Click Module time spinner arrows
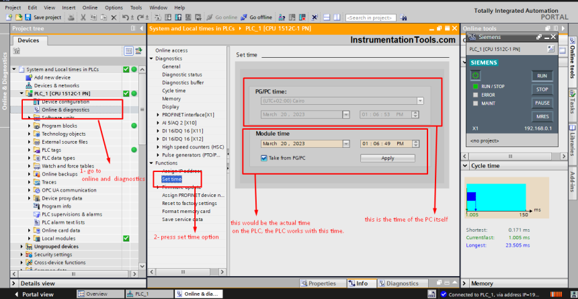The image size is (578, 299). 416,143
